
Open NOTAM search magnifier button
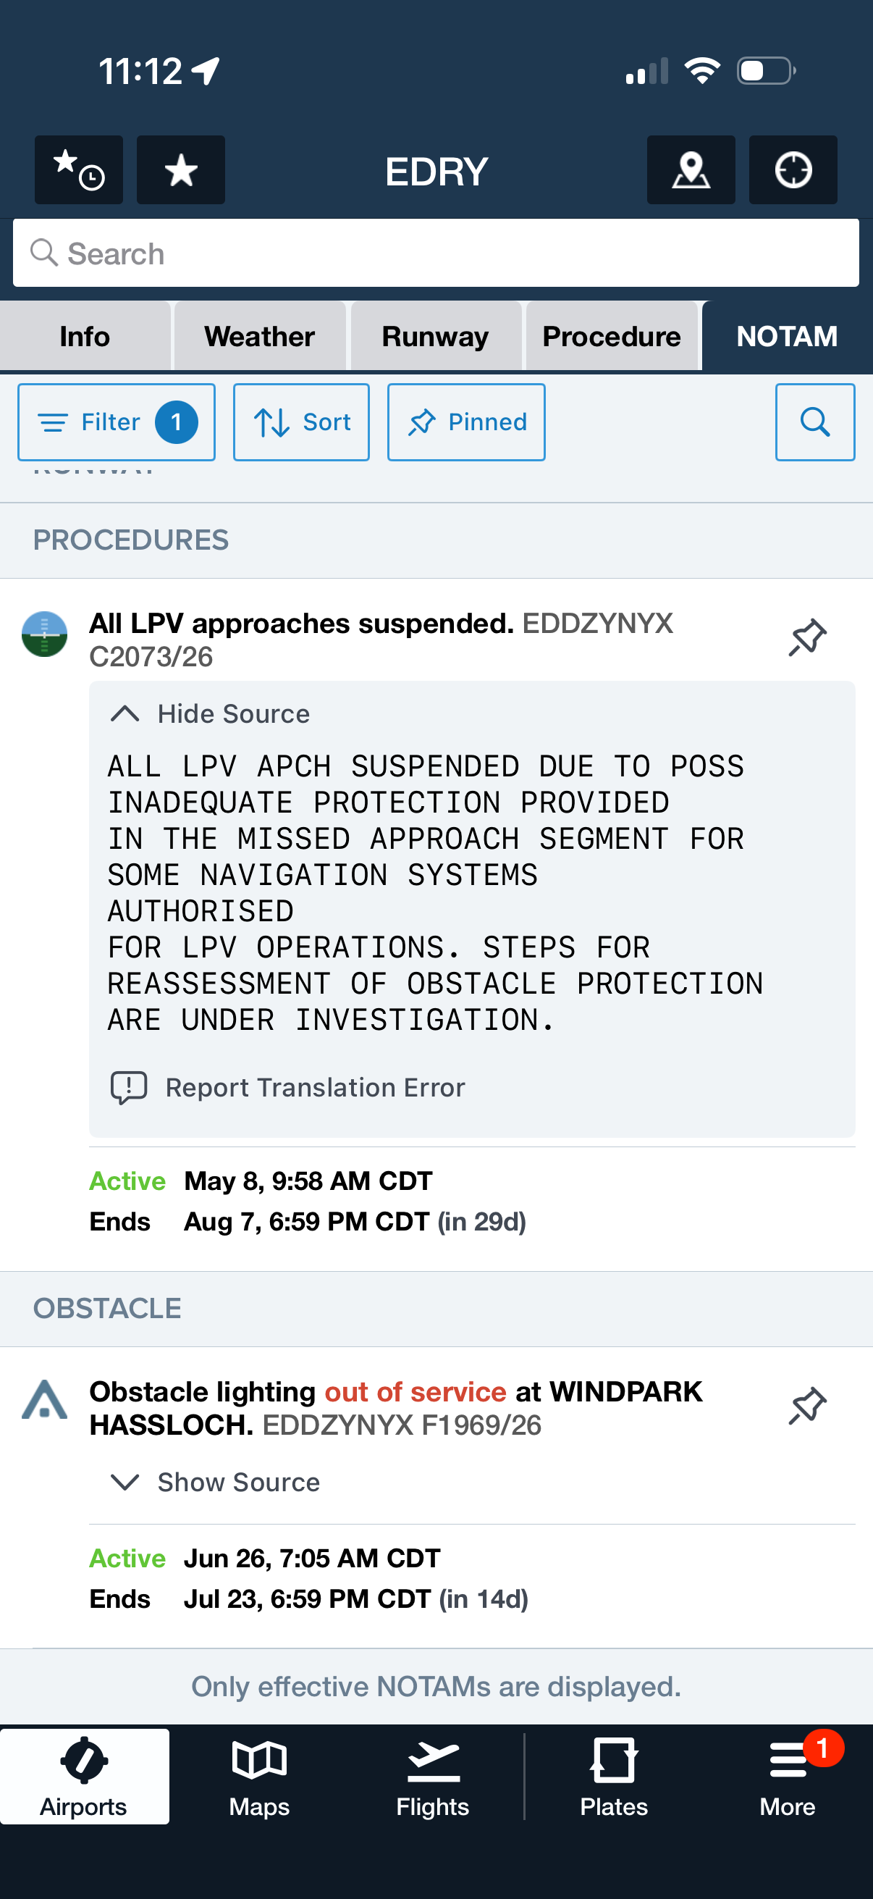(x=815, y=422)
